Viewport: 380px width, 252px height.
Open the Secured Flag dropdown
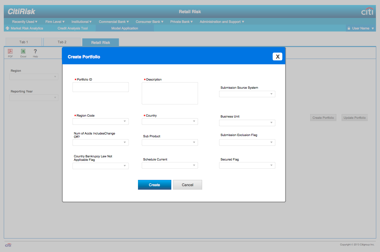point(247,165)
